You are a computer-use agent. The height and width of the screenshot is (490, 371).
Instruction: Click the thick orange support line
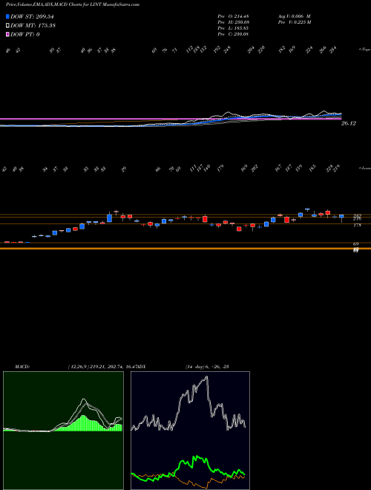pyautogui.click(x=185, y=249)
